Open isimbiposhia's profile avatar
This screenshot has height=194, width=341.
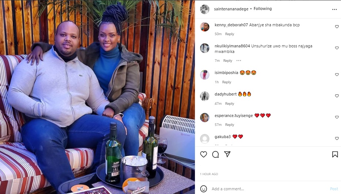click(205, 75)
